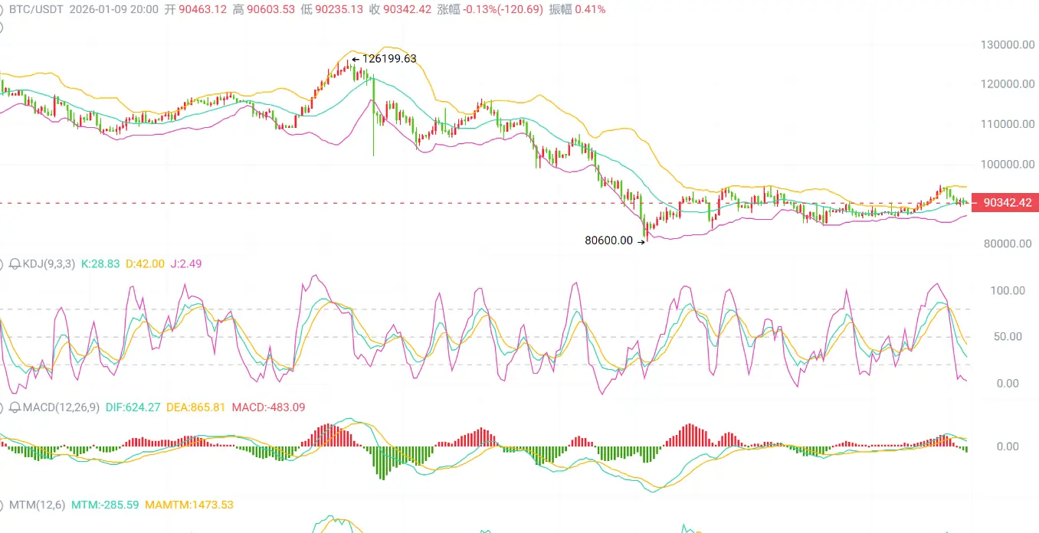This screenshot has height=533, width=1039.
Task: Click the J:2.49 reading
Action: (186, 264)
